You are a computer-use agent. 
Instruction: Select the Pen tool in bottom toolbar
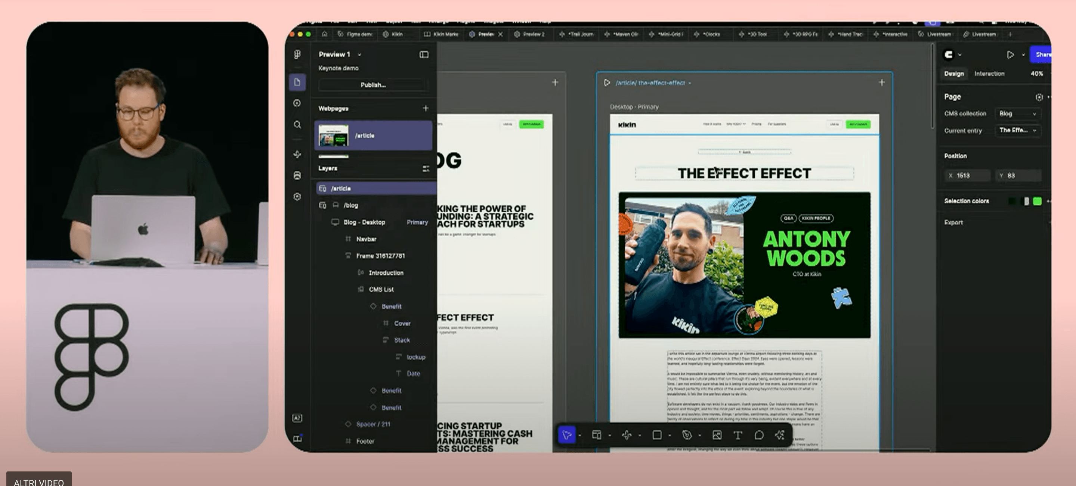pos(687,435)
